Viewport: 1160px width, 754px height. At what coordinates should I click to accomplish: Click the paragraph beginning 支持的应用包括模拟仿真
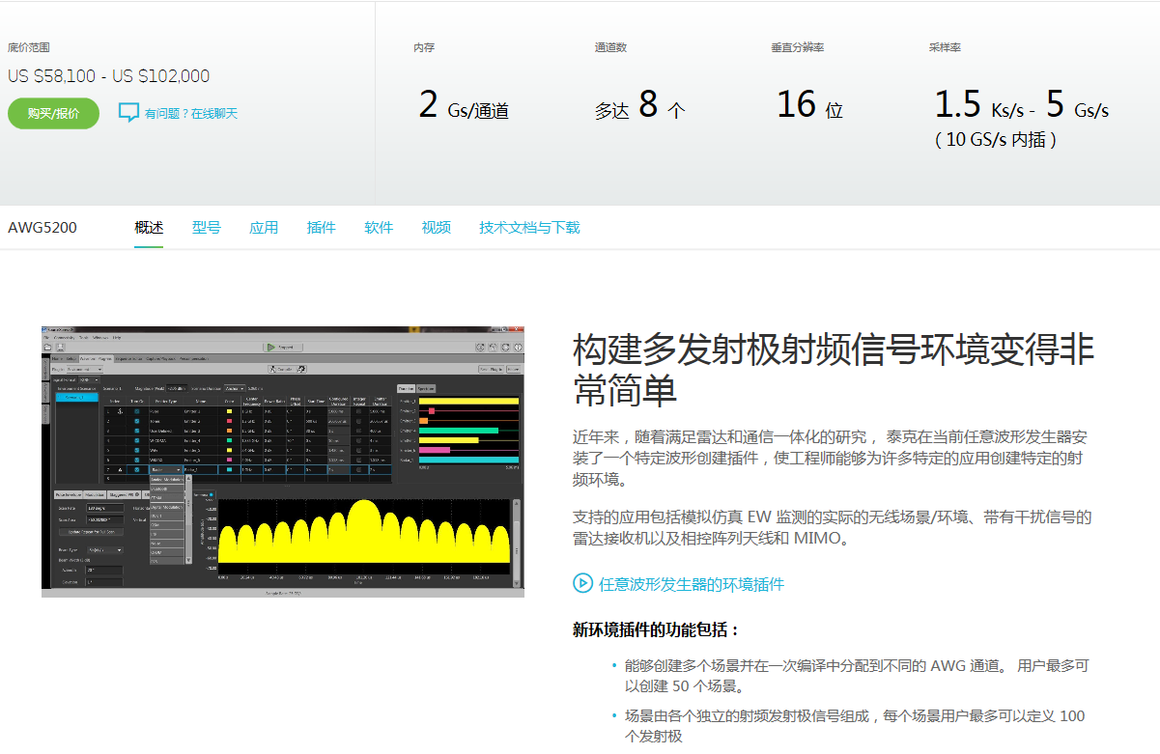pyautogui.click(x=833, y=528)
